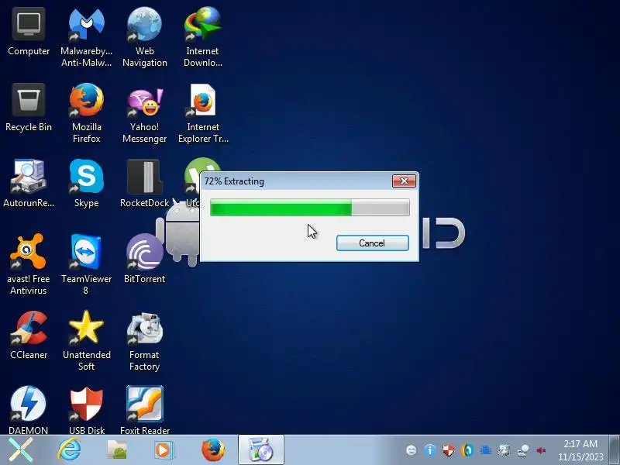Click the muted volume tray icon

pyautogui.click(x=541, y=450)
